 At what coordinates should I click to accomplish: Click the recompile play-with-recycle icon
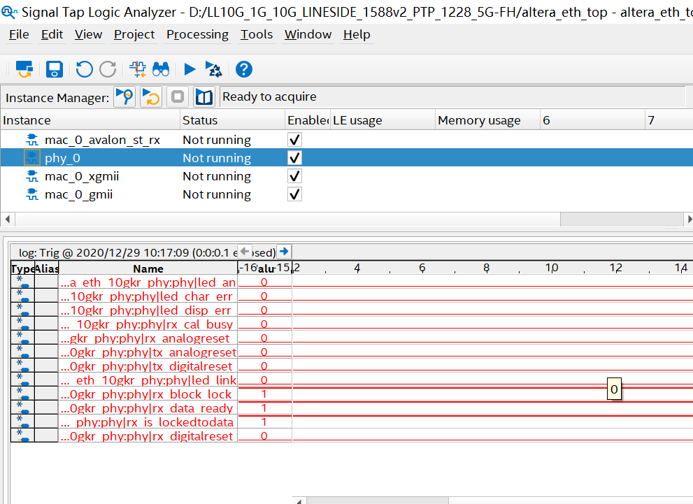tap(214, 69)
